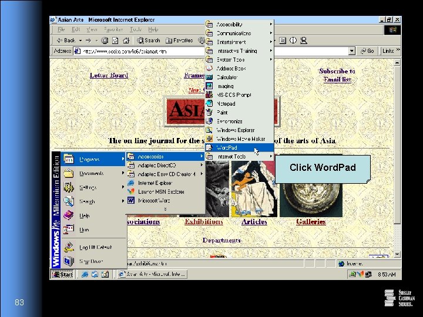Launch MSN Explorer from the Programs menu
Viewport: 423px width, 317px height.
click(x=166, y=191)
